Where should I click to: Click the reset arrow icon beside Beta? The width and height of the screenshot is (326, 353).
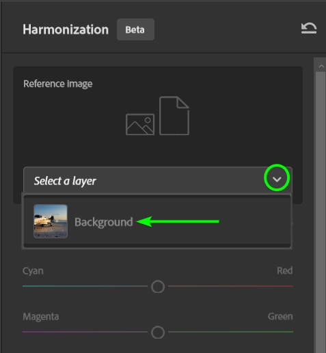(x=309, y=28)
